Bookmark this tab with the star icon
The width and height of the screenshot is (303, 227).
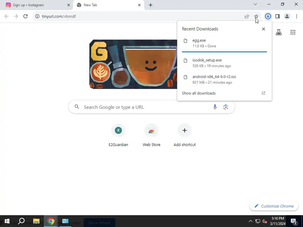coord(256,16)
